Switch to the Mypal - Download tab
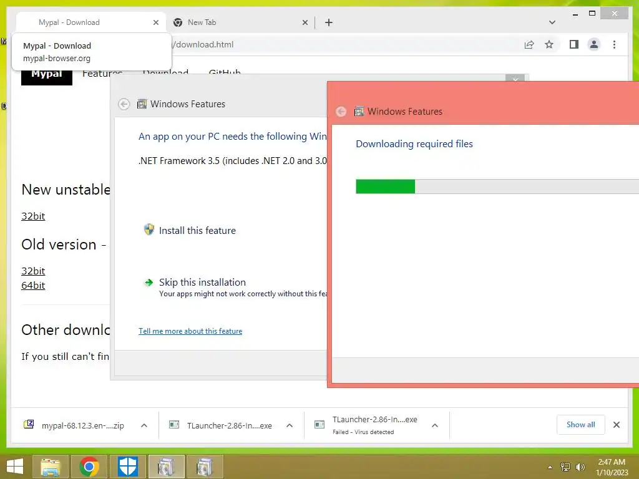 [91, 22]
